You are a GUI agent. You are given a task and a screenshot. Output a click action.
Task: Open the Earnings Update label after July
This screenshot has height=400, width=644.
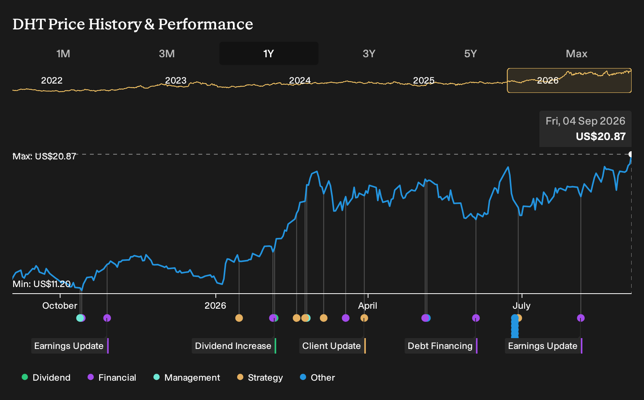[543, 346]
